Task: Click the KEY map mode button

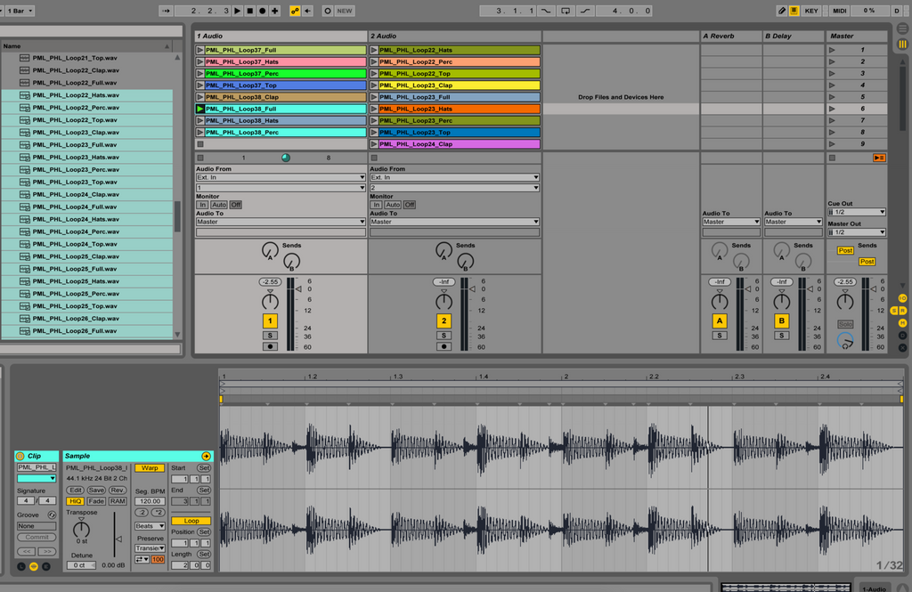Action: (x=810, y=11)
